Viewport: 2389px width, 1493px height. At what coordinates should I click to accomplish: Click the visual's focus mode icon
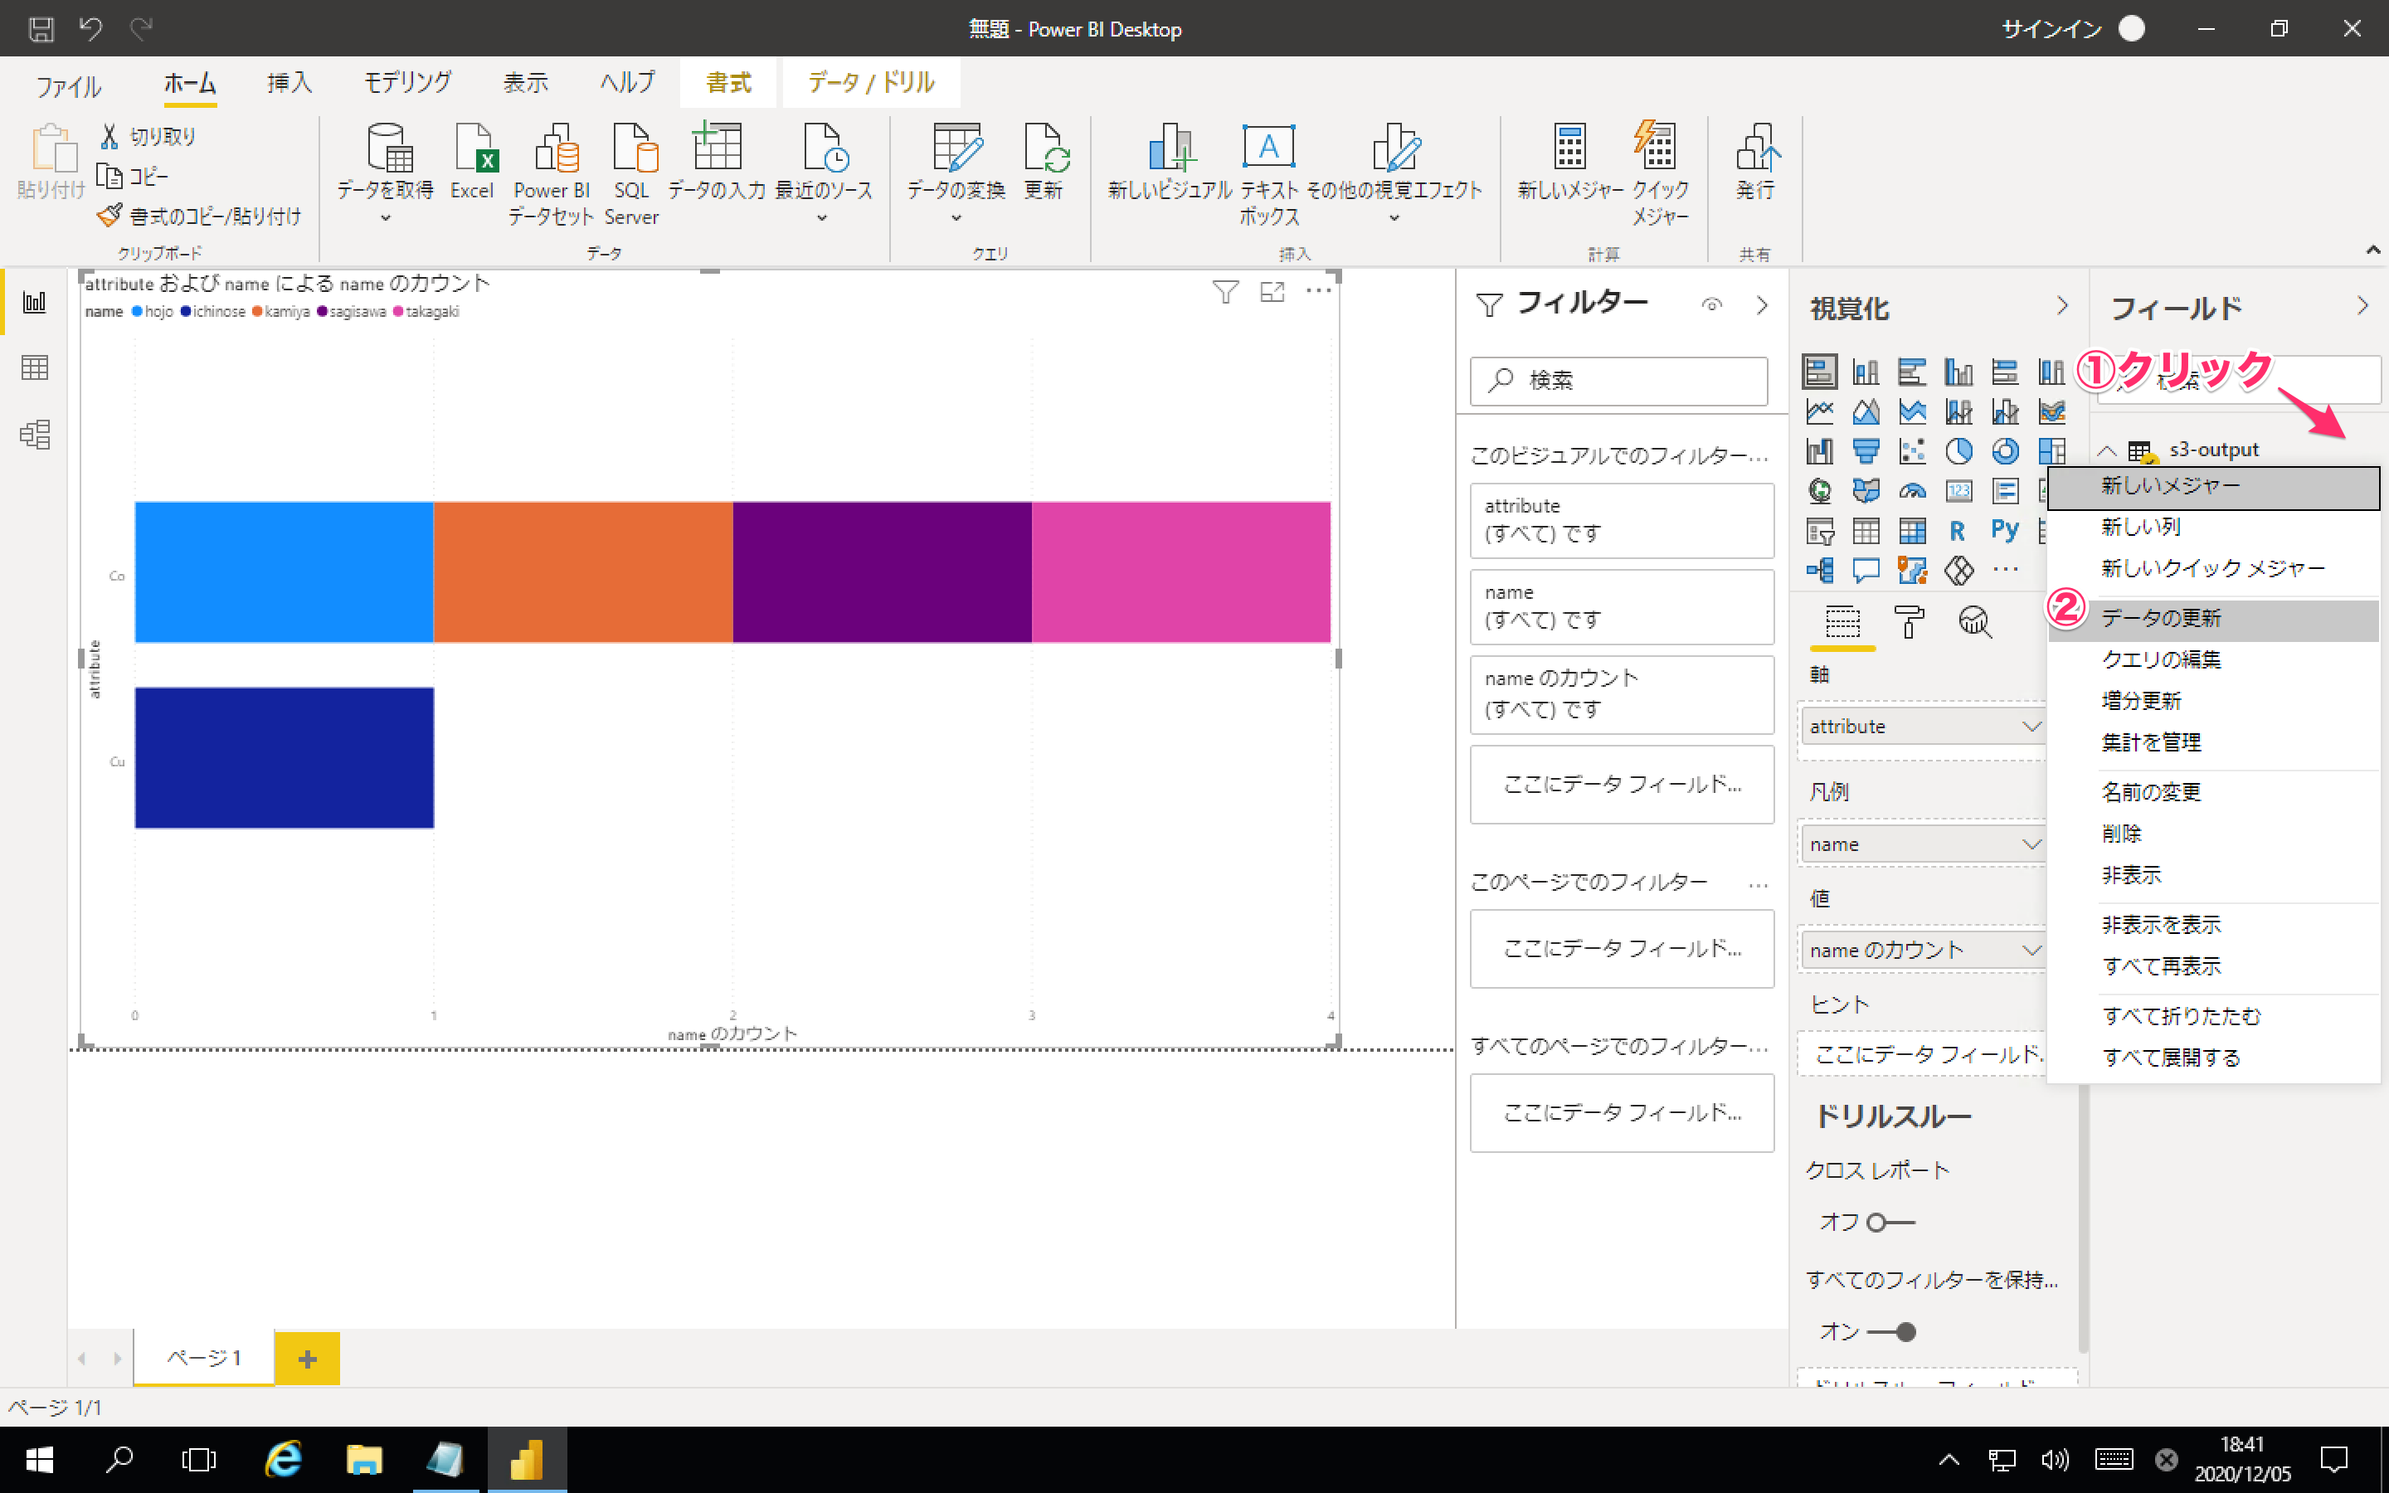pos(1272,291)
